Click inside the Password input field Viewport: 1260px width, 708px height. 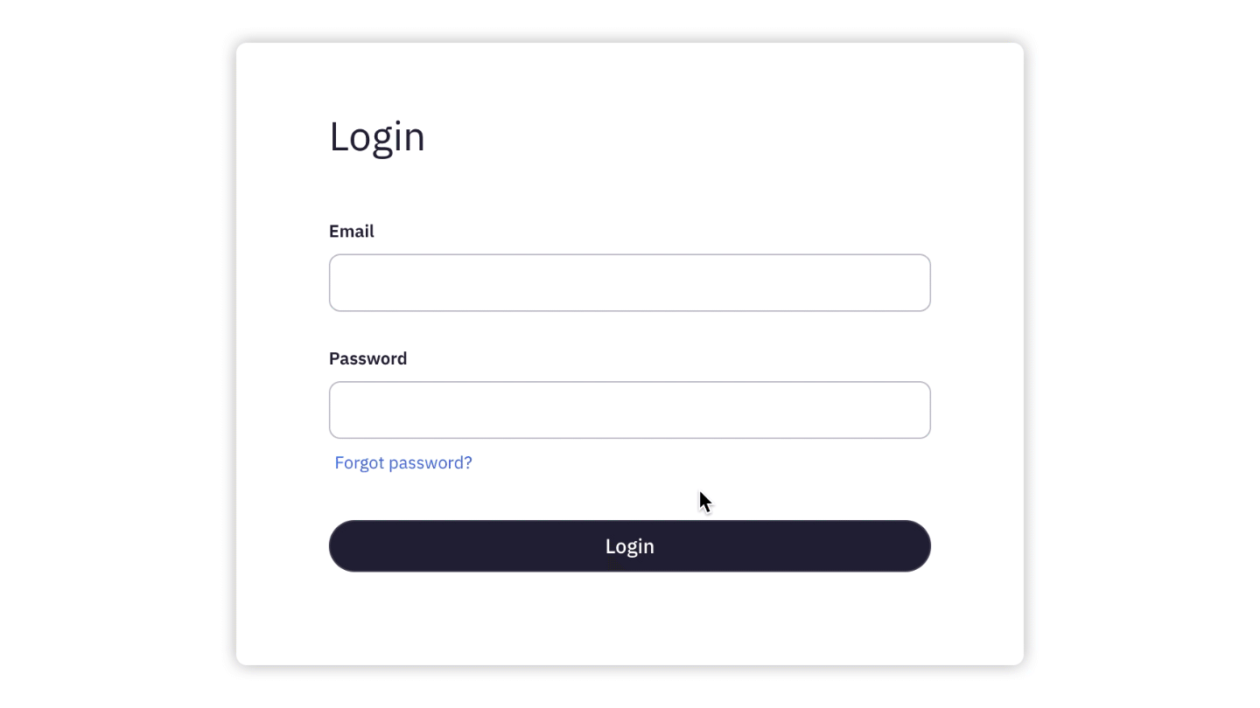click(629, 410)
